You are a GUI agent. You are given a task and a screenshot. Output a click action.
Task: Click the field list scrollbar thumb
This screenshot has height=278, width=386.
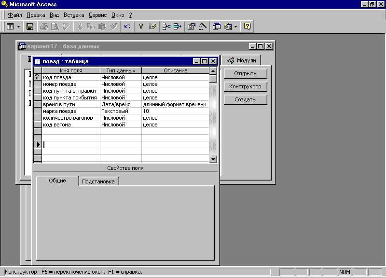click(x=213, y=79)
